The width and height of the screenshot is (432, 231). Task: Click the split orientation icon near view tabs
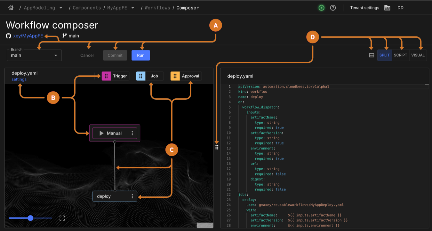coord(371,55)
